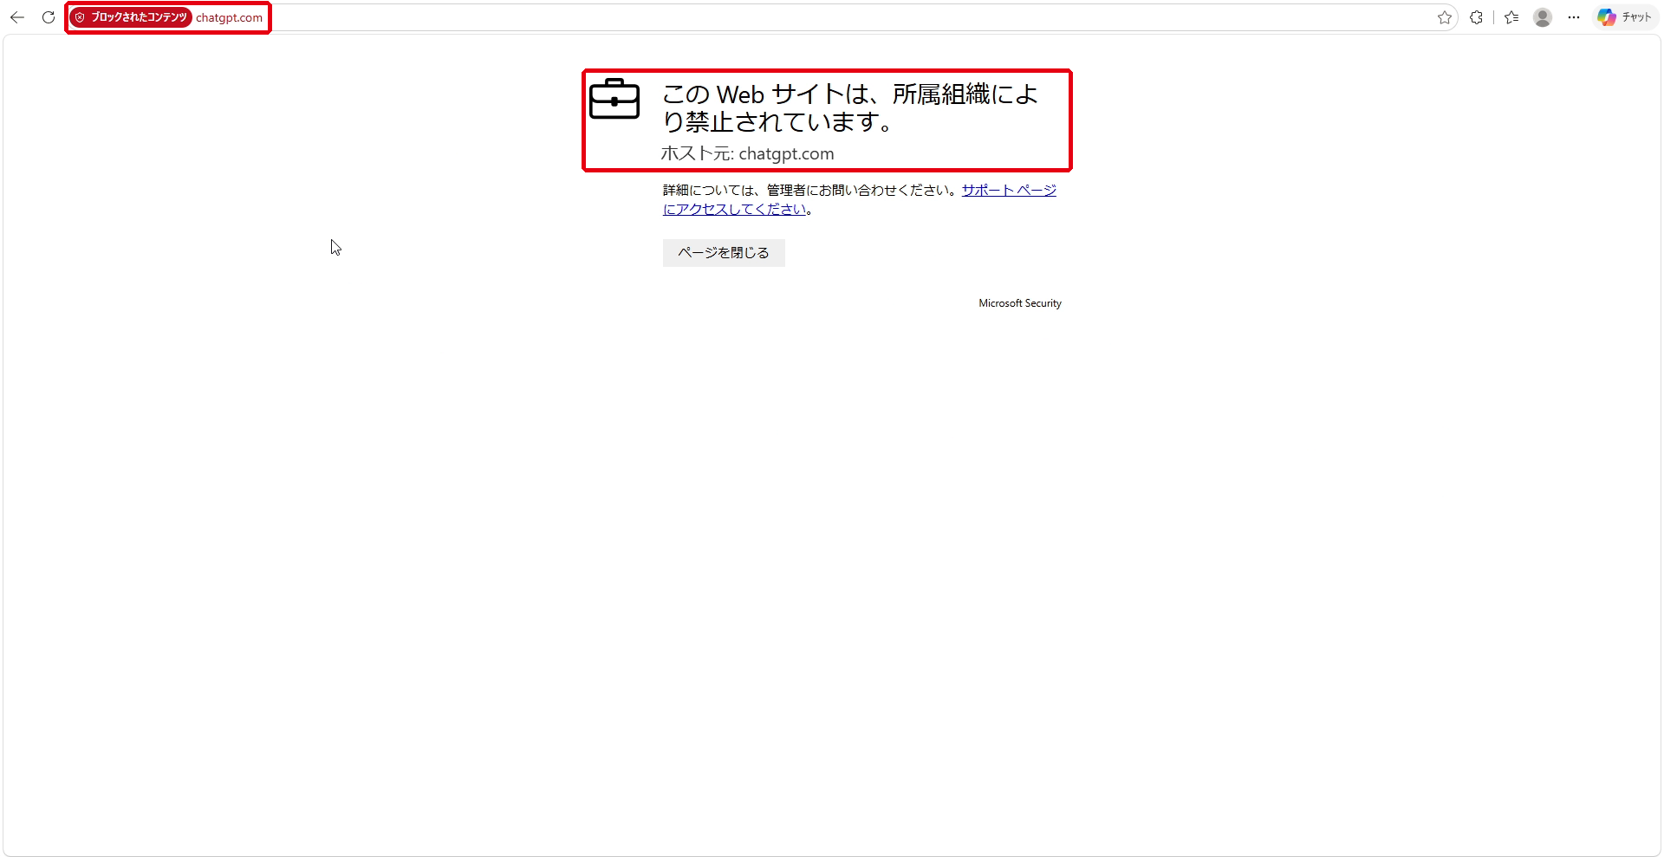Image resolution: width=1664 pixels, height=857 pixels.
Task: Open the browser extensions puzzle icon
Action: [x=1477, y=17]
